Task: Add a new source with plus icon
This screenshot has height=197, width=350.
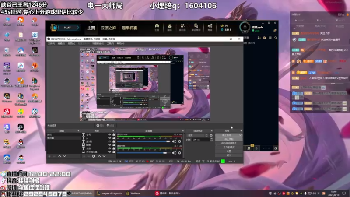Action: click(84, 156)
